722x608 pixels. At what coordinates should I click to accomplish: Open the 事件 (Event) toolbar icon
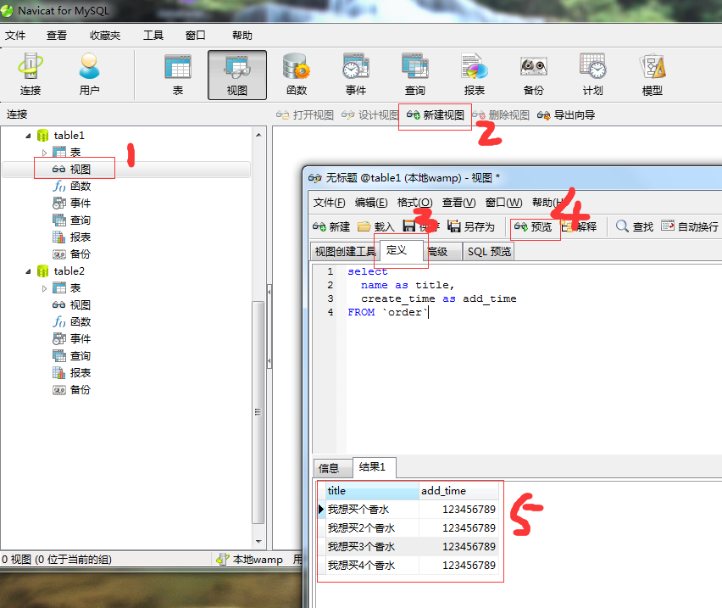click(355, 74)
